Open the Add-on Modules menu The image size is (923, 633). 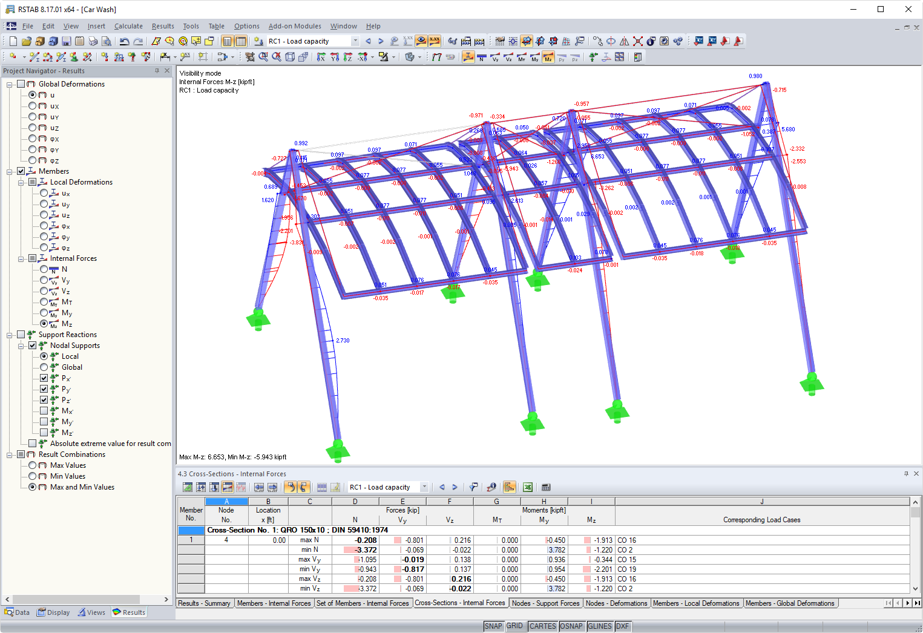[x=295, y=26]
